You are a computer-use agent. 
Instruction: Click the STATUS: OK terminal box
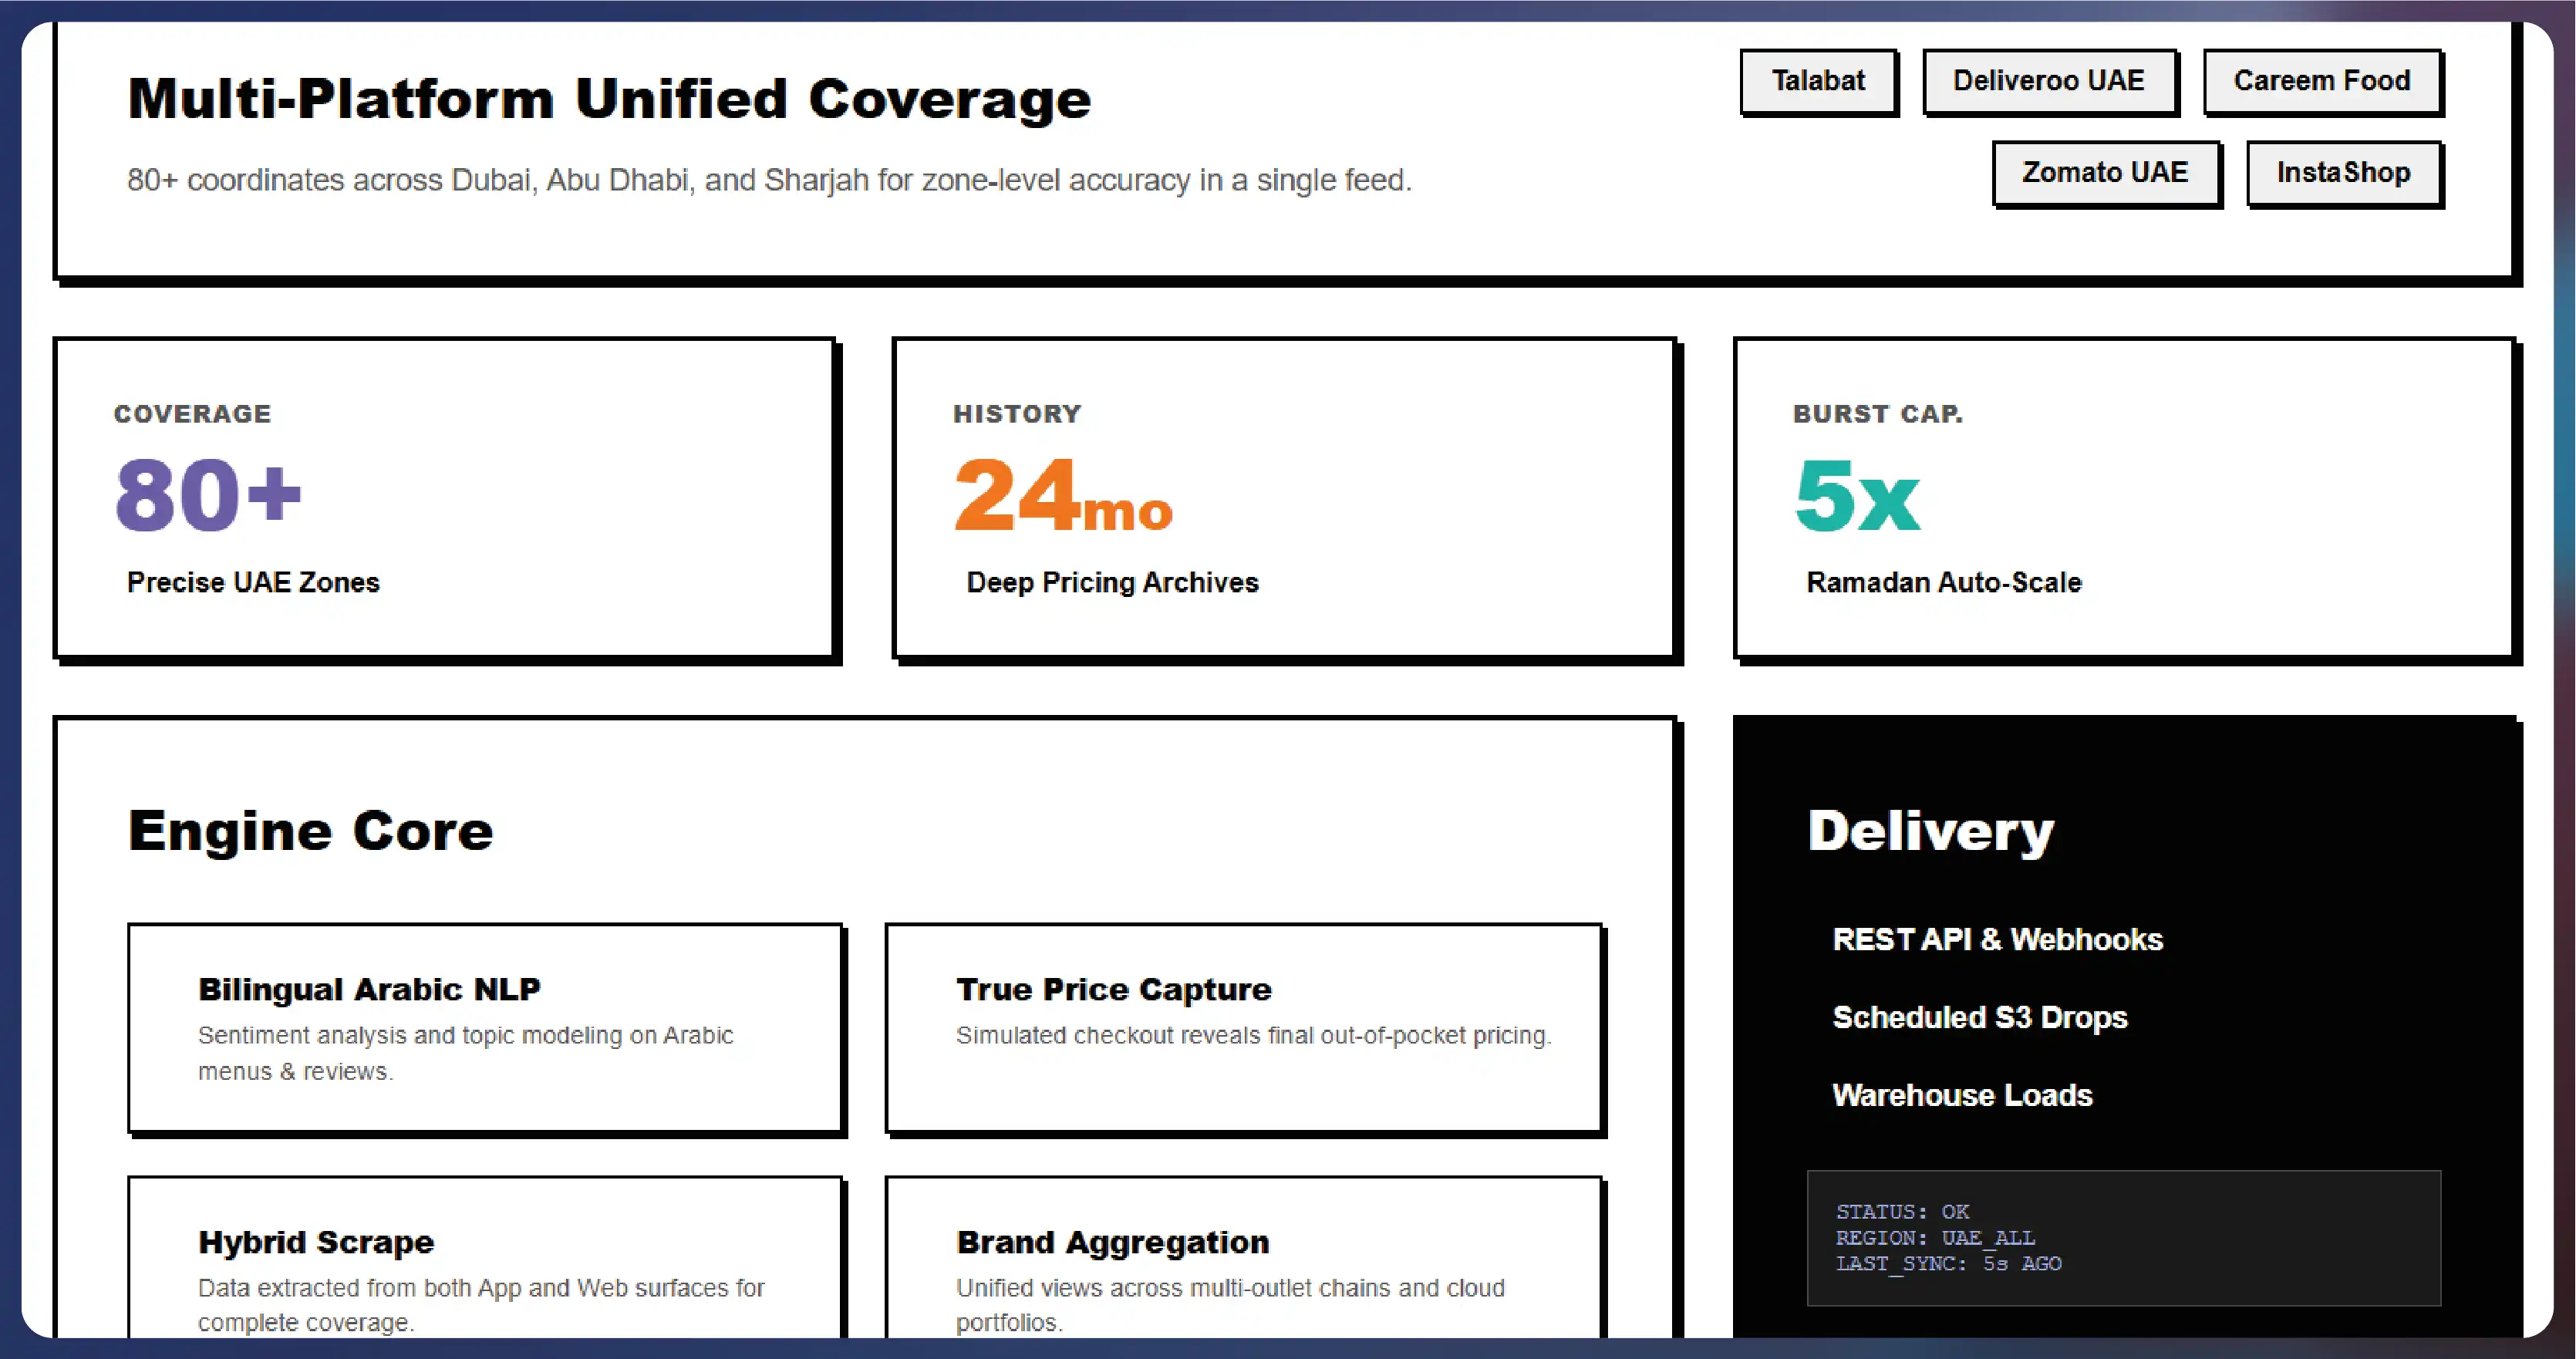(2123, 1237)
